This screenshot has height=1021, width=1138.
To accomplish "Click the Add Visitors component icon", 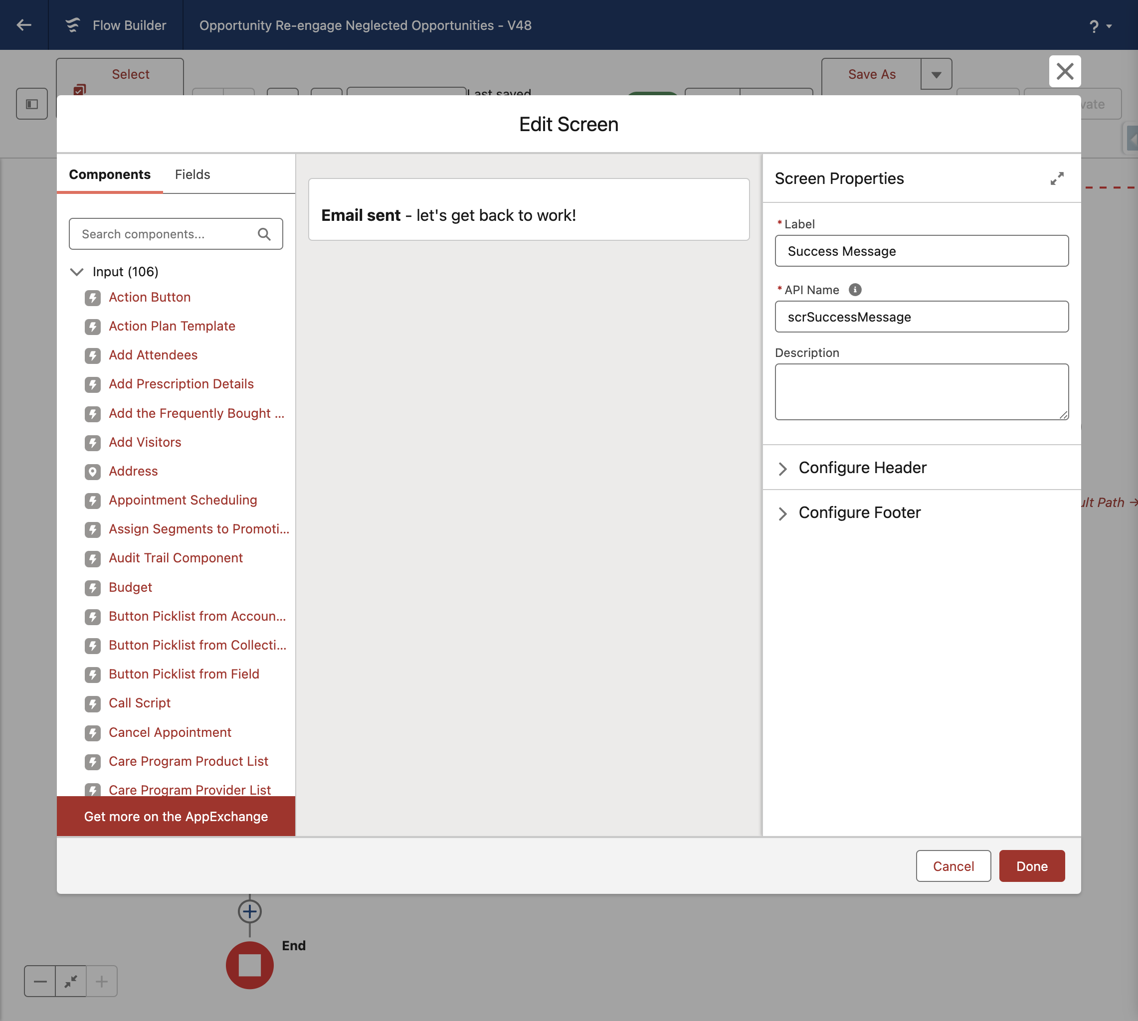I will (x=93, y=443).
